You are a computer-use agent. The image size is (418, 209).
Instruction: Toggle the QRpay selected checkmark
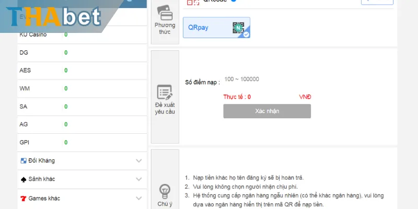click(246, 34)
